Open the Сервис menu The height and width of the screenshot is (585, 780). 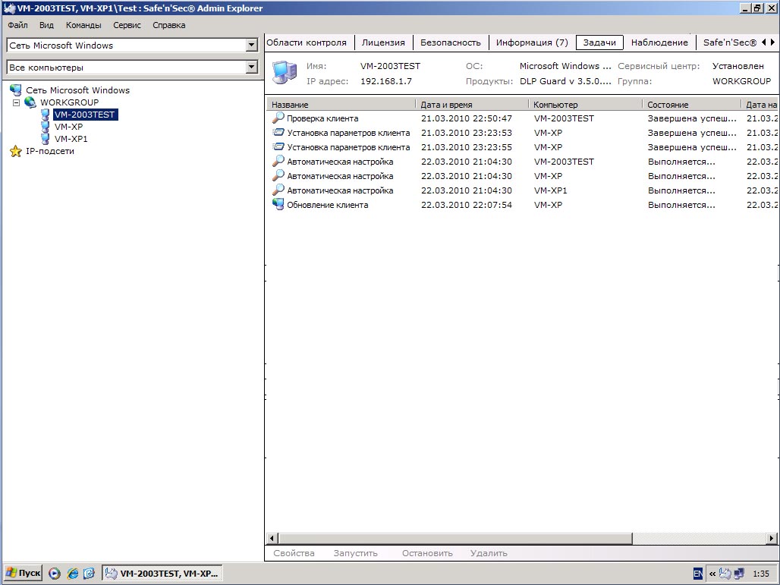click(127, 25)
